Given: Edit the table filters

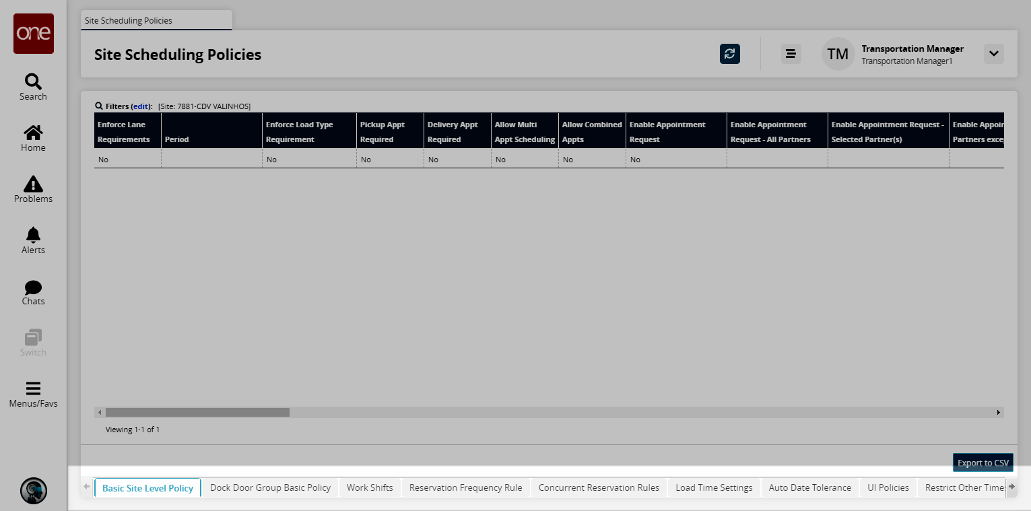Looking at the screenshot, I should 141,106.
